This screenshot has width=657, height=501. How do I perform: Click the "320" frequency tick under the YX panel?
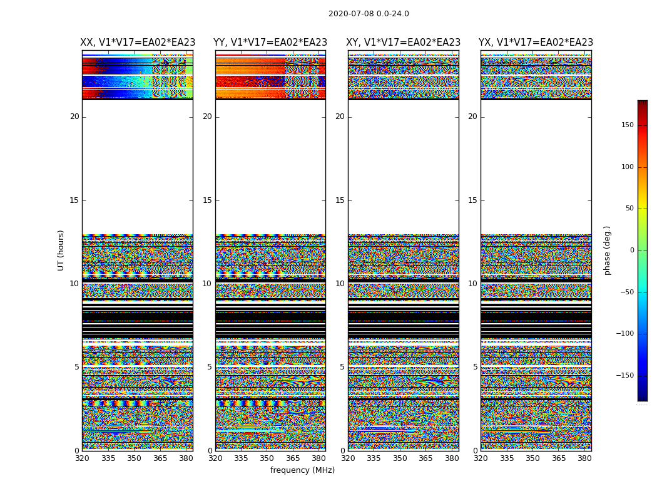coord(481,458)
